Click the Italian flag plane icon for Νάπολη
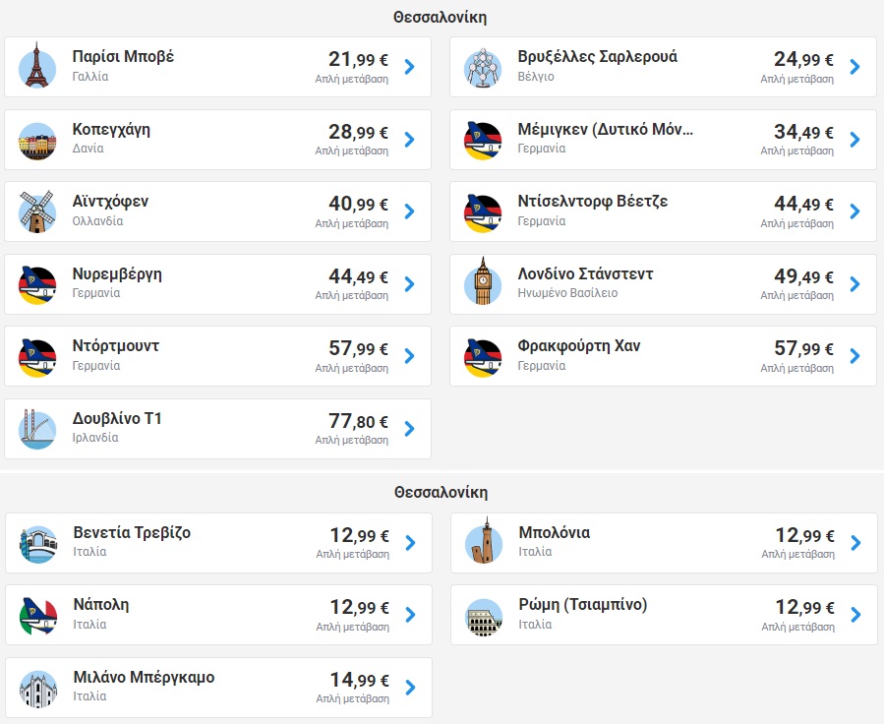 click(x=38, y=617)
